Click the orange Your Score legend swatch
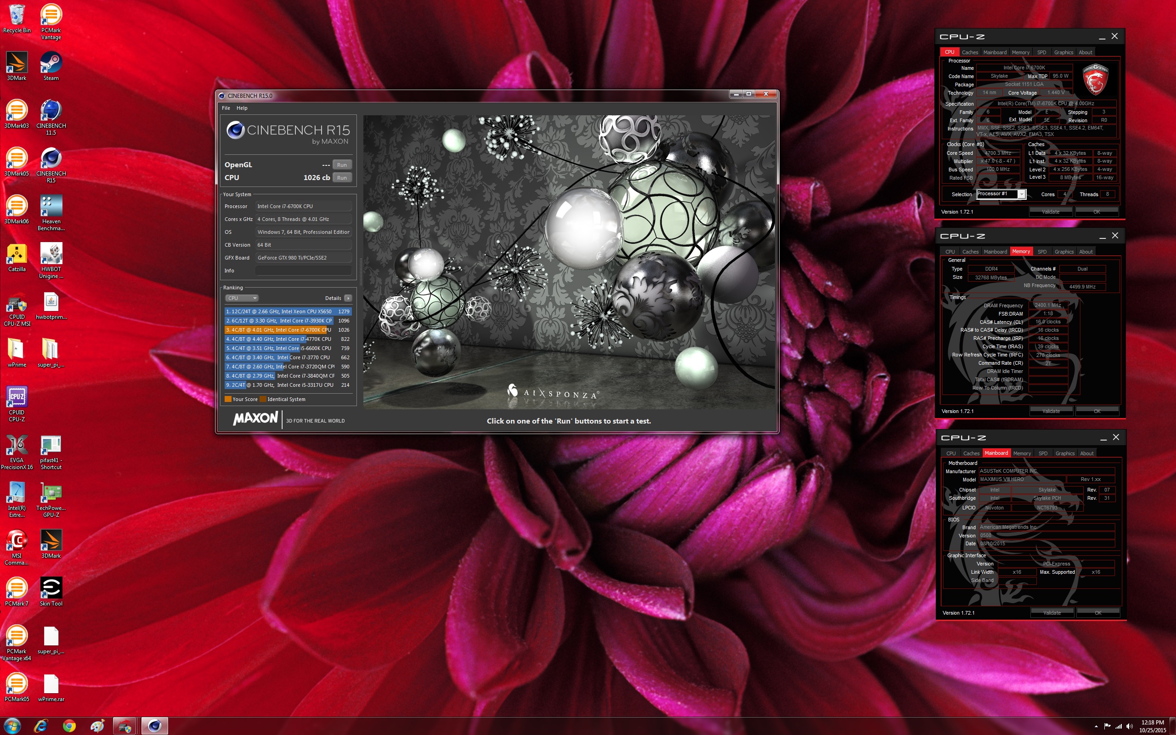Screen dimensions: 1176x735 228,399
